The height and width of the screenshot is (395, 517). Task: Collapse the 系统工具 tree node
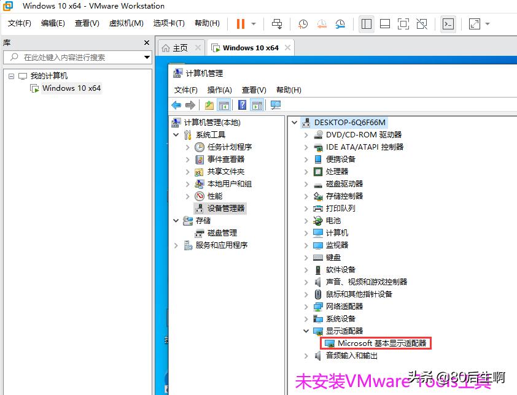(176, 134)
